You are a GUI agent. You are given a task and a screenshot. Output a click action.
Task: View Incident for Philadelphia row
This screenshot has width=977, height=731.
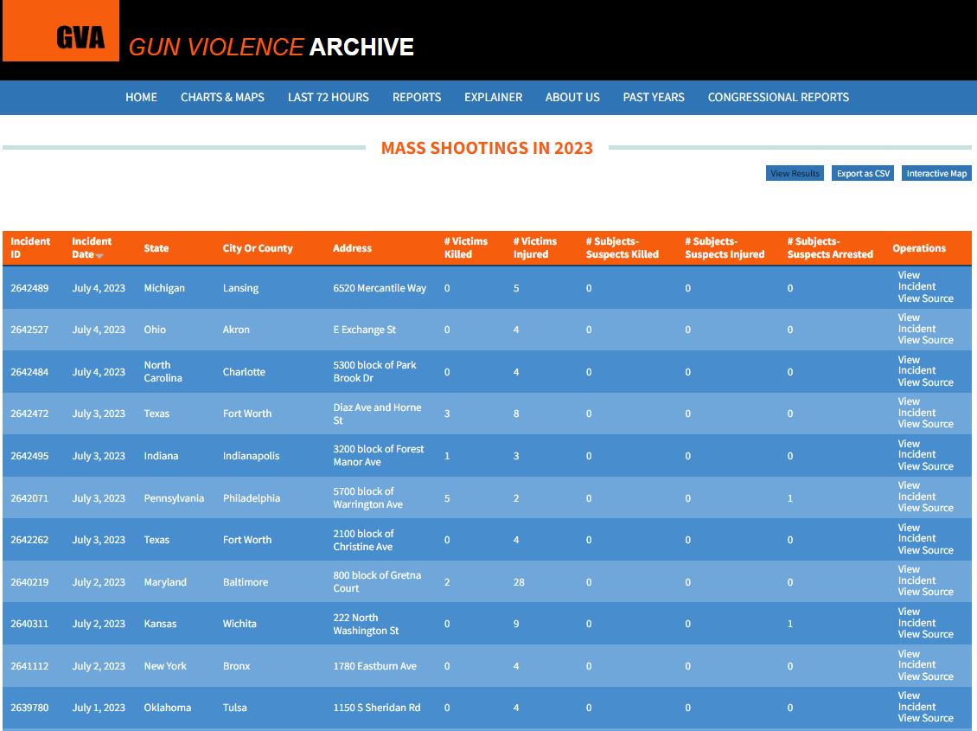coord(916,491)
